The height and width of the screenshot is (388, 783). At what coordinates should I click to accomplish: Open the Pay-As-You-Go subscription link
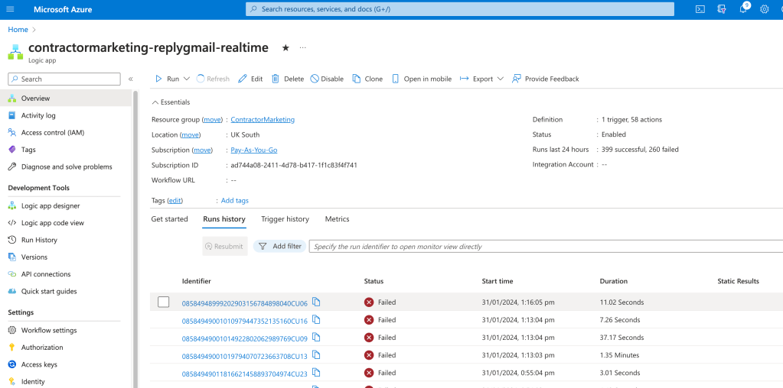(253, 150)
